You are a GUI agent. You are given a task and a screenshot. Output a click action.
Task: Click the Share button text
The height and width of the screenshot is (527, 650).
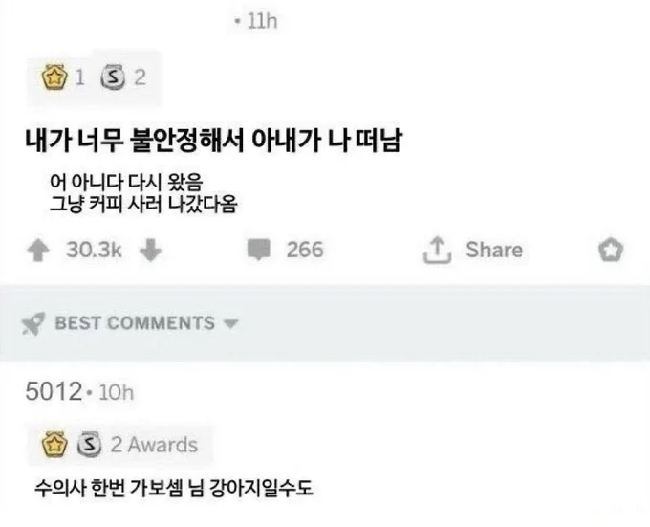coord(494,250)
